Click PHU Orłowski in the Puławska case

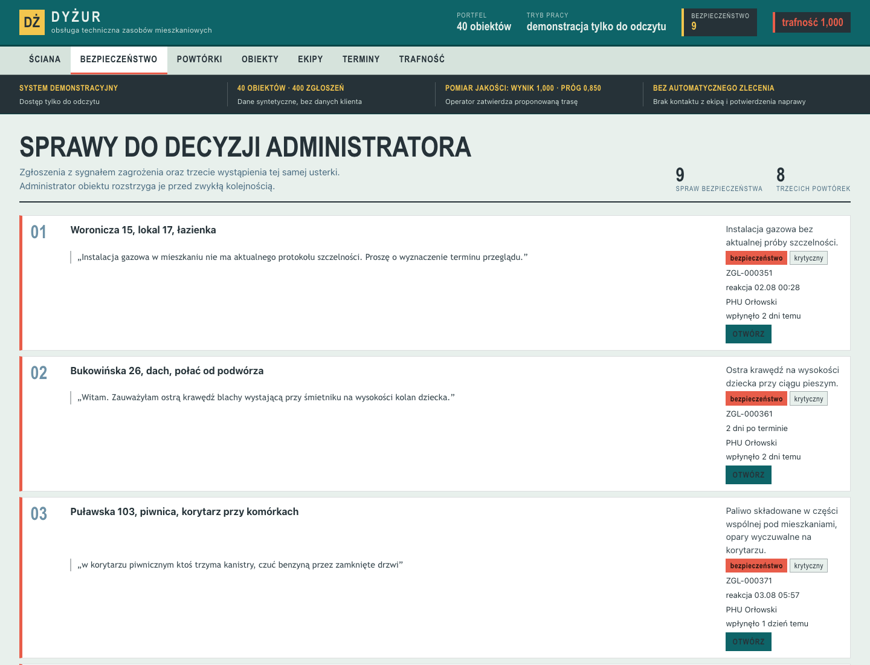(751, 609)
